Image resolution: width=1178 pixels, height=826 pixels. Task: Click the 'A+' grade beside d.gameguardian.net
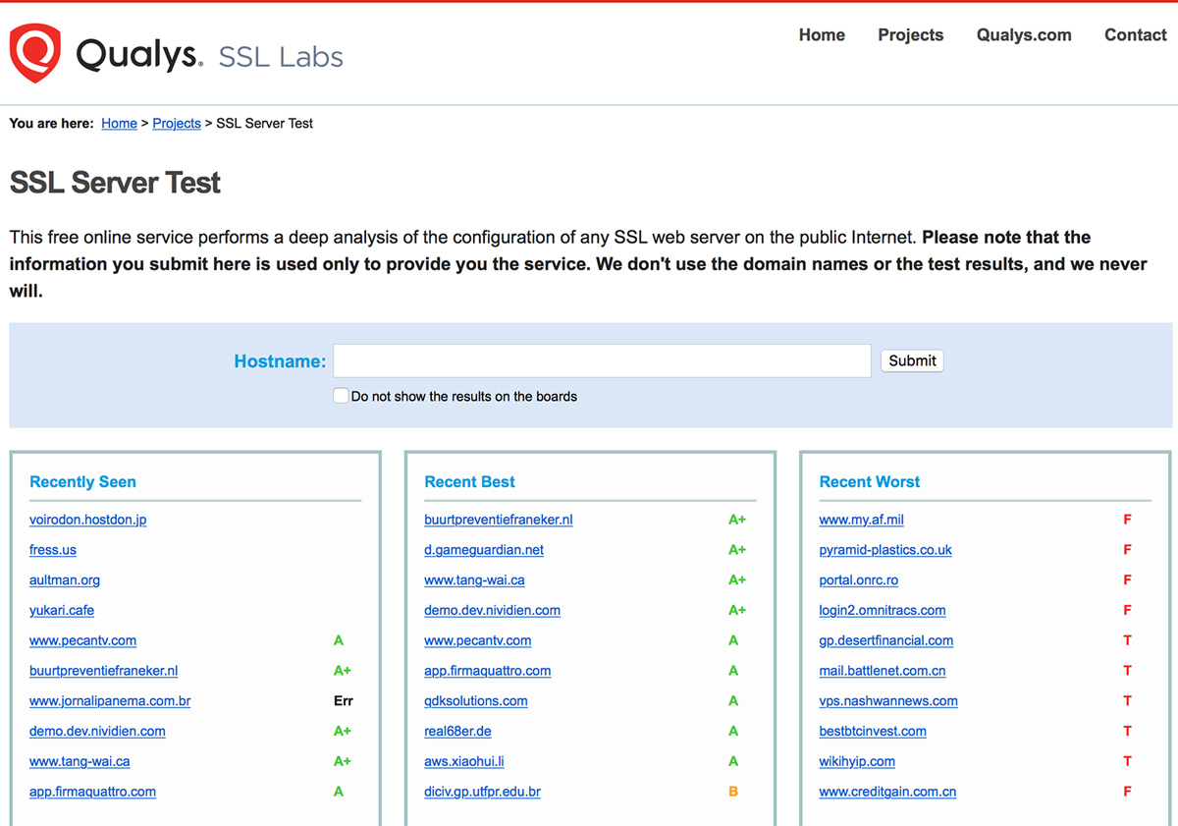tap(737, 550)
